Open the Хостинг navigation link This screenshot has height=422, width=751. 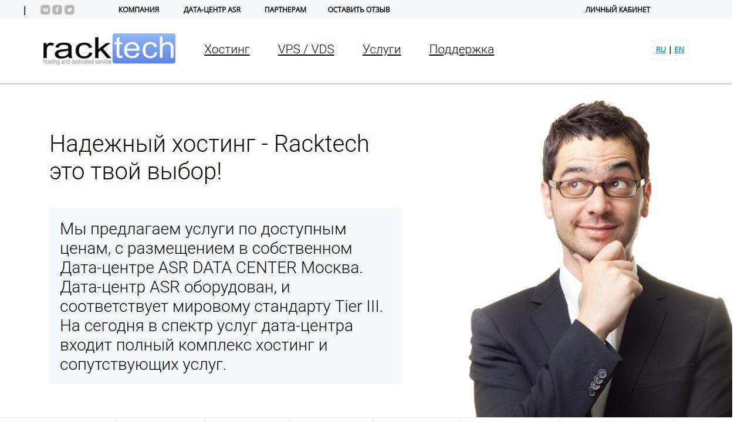[x=227, y=49]
